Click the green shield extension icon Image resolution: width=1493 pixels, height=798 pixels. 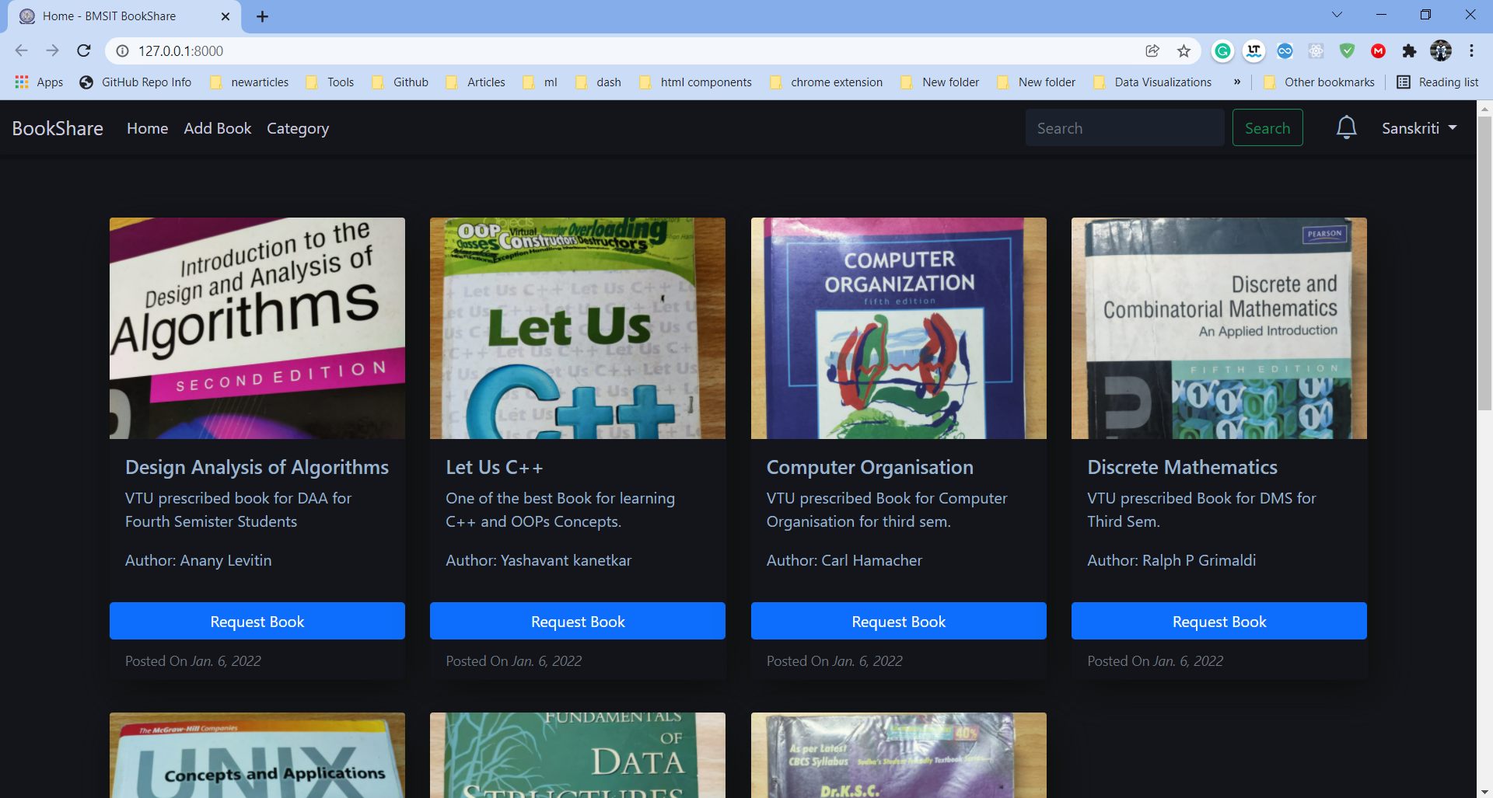1347,51
